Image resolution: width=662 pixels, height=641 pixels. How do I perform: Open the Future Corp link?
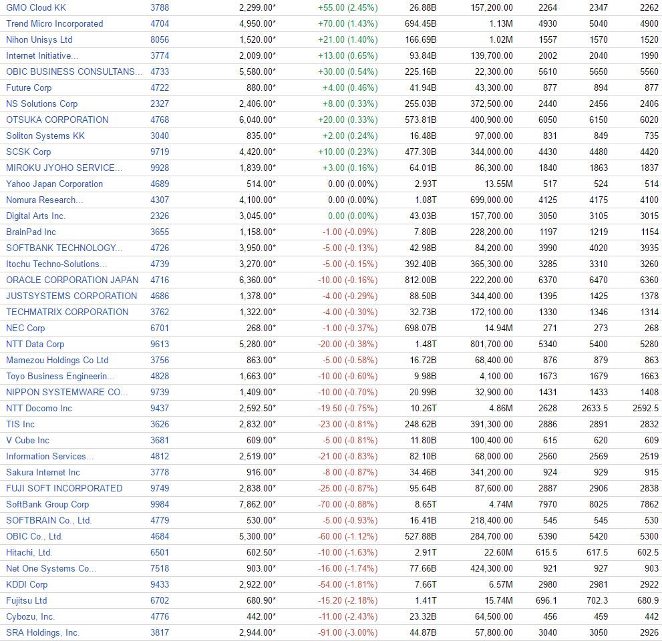[29, 87]
